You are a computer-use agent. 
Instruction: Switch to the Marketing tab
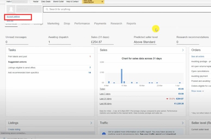tap(53, 24)
